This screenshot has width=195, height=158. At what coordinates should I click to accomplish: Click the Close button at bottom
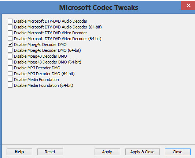pyautogui.click(x=177, y=152)
